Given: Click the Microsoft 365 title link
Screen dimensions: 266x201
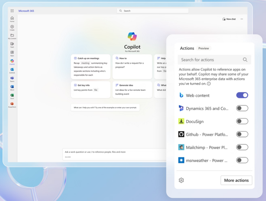Looking at the screenshot, I should 26,11.
